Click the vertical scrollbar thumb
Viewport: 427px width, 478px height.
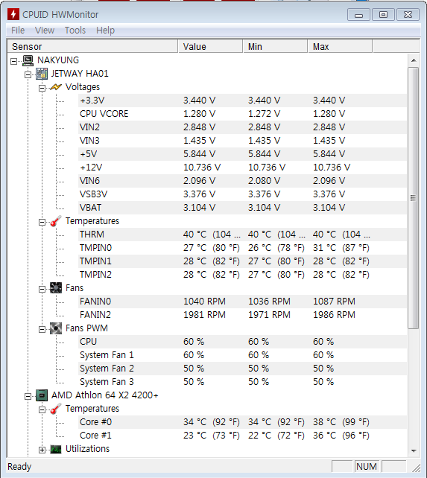414,198
